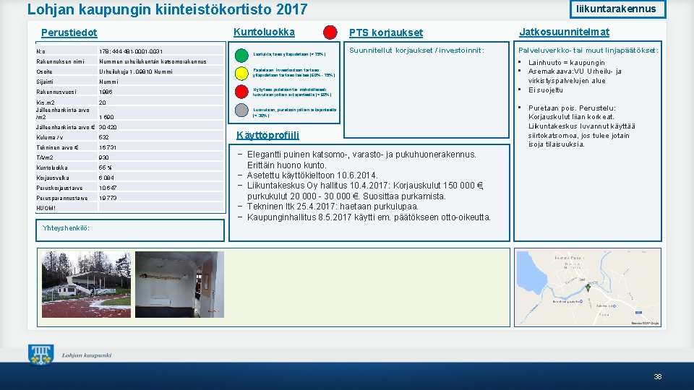This screenshot has width=694, height=390.
Task: Select the Palveluverkko- tai muut linjapäätökset heading
Action: pyautogui.click(x=588, y=51)
